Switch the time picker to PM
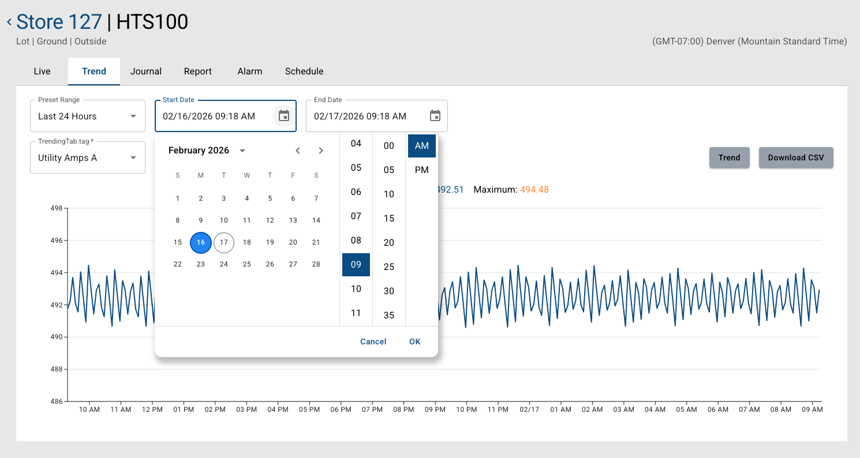 422,170
